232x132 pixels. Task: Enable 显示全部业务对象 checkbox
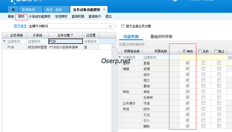(123, 26)
